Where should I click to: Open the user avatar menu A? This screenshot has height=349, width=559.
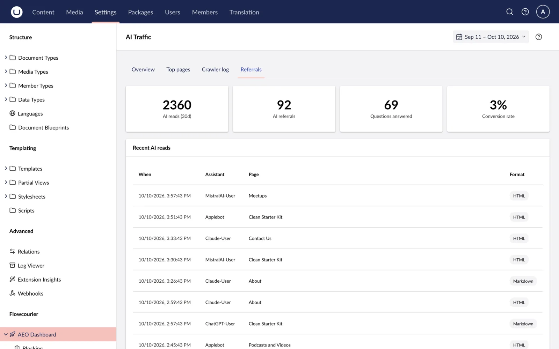pos(543,12)
